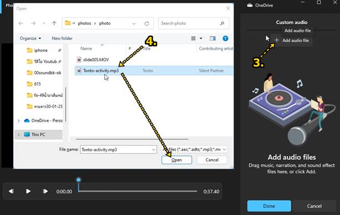Image resolution: width=340 pixels, height=215 pixels.
Task: Expand the This PC tree node
Action: coord(19,135)
